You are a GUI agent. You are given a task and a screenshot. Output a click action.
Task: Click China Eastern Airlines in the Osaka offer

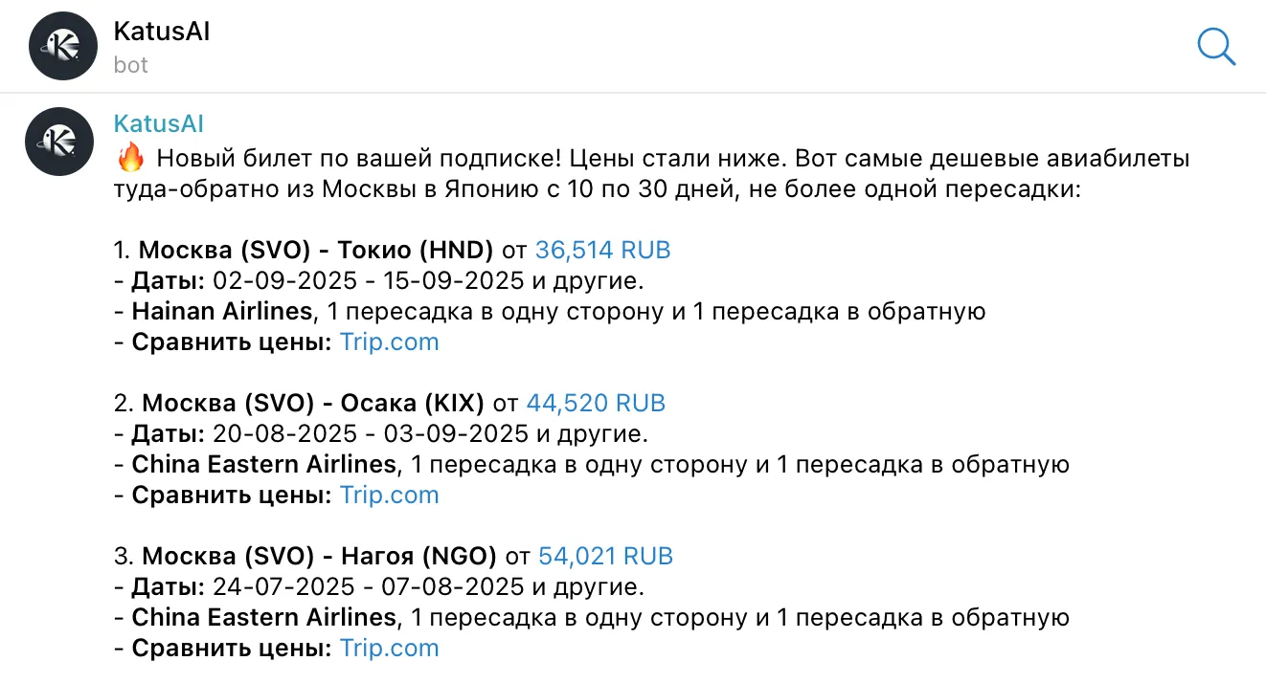[x=263, y=465]
